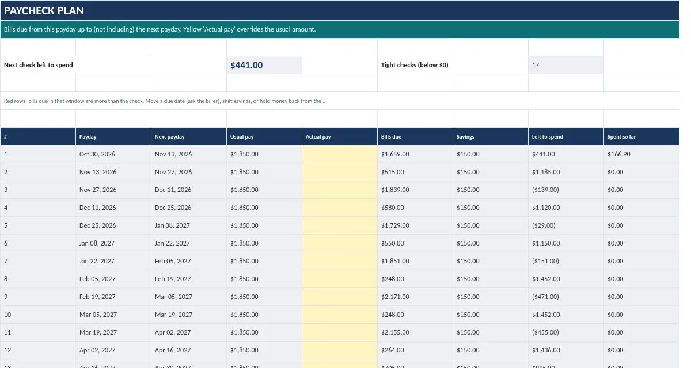This screenshot has height=368, width=691.
Task: Click the ($151.00) left to spend cell
Action: [x=566, y=261]
